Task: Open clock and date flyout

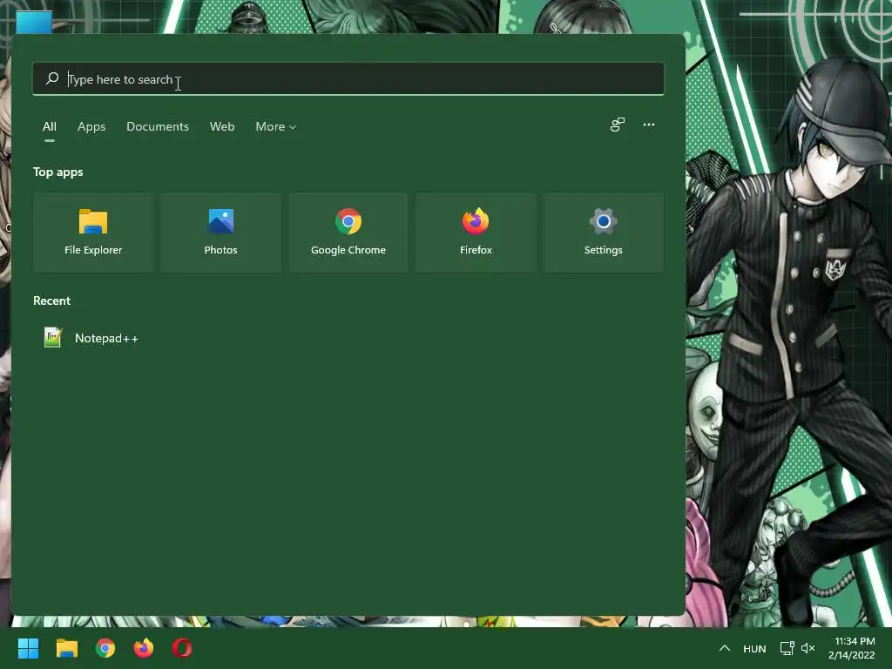Action: coord(852,648)
